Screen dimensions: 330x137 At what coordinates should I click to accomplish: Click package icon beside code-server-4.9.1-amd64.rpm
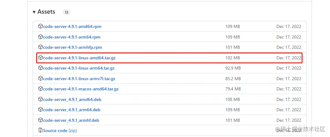(41, 26)
